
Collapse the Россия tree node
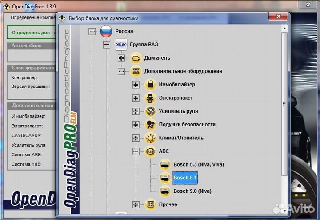coord(92,32)
